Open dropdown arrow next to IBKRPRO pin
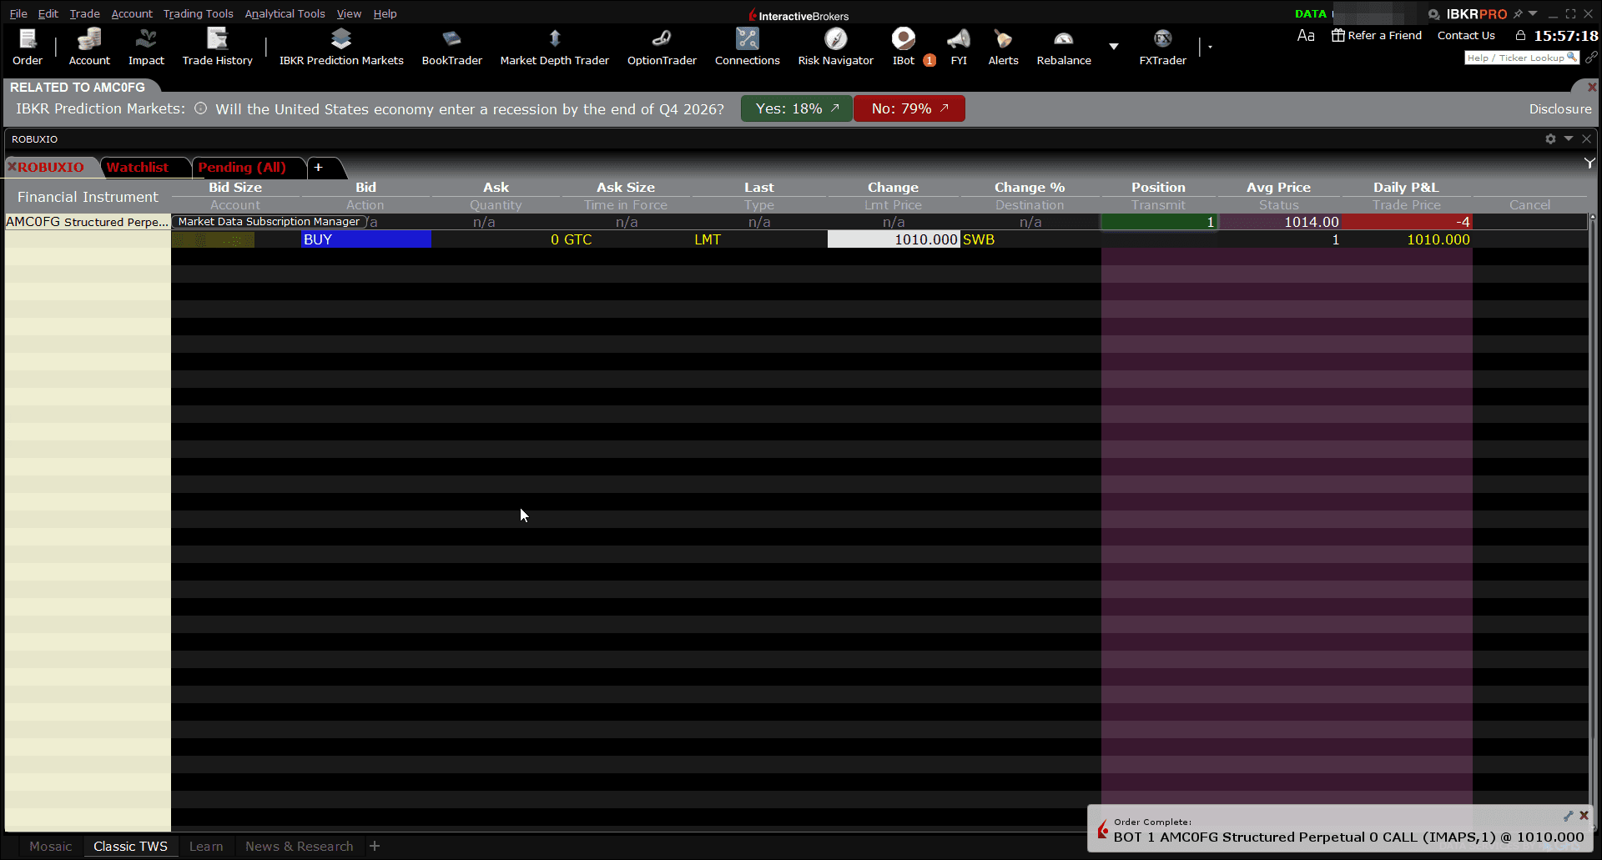Viewport: 1602px width, 860px height. click(x=1533, y=13)
